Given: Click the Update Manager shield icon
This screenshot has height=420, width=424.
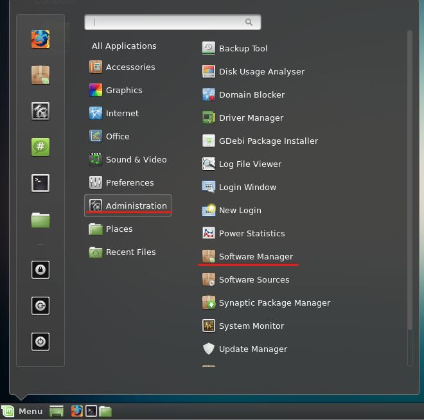Looking at the screenshot, I should [209, 349].
